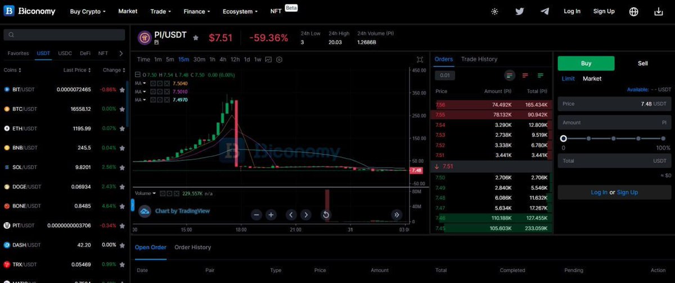Click the search magnifier icon

click(x=11, y=35)
